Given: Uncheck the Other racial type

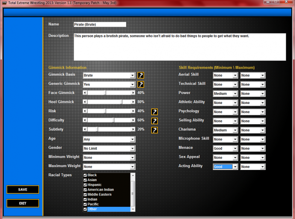Looking at the screenshot, I should point(85,209).
